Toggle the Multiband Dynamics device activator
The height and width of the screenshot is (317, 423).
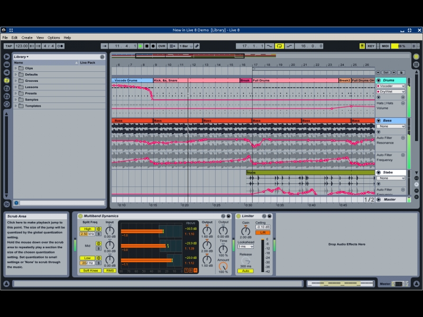point(80,216)
